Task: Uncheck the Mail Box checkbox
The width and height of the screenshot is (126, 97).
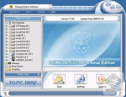Action: click(x=7, y=70)
